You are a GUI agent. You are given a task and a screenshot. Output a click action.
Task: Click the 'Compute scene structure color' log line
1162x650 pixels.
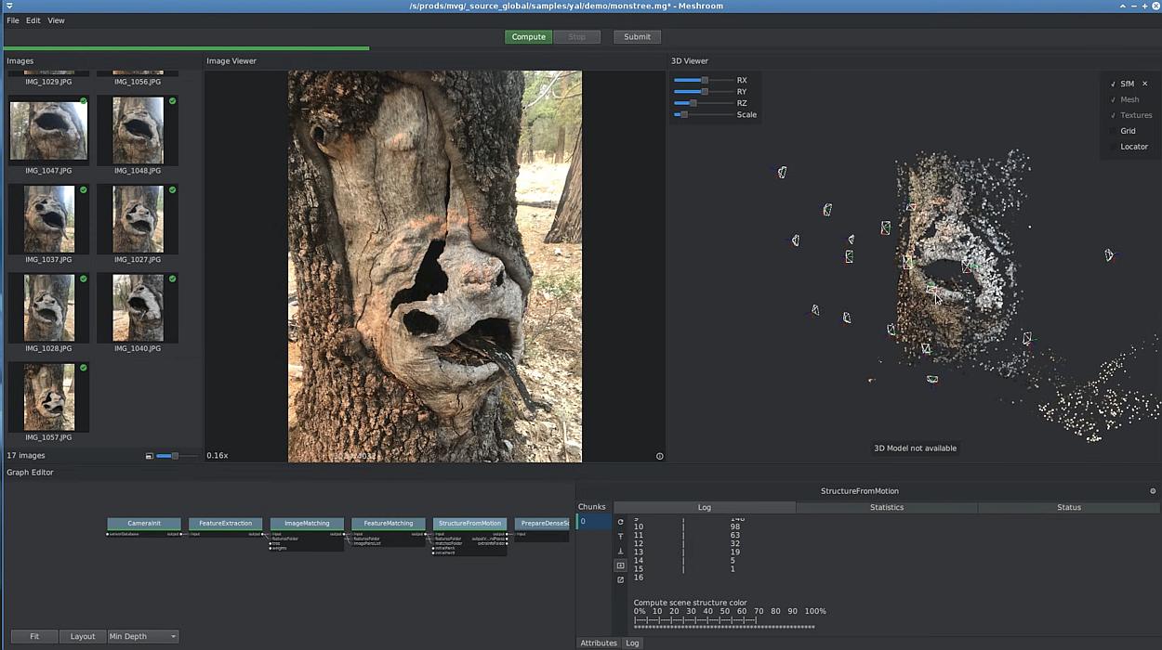pyautogui.click(x=690, y=603)
